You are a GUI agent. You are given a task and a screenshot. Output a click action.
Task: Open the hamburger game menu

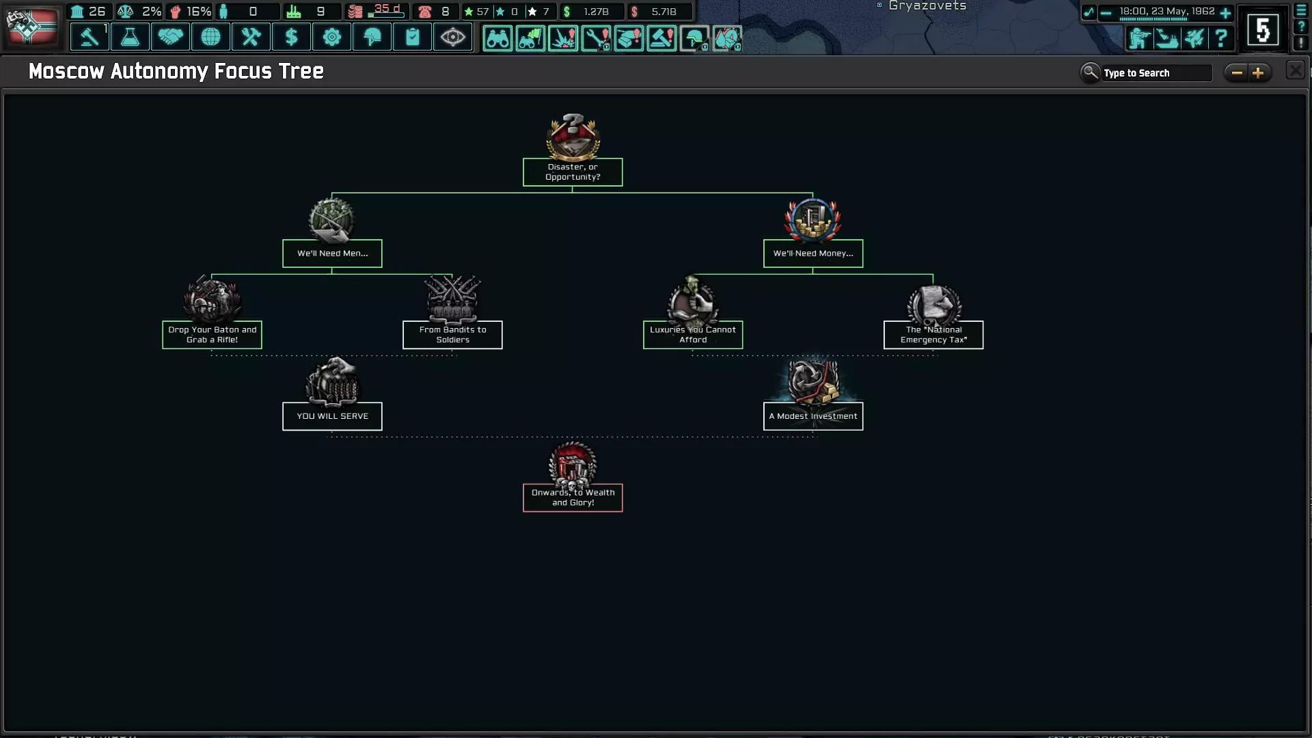coord(1301,11)
